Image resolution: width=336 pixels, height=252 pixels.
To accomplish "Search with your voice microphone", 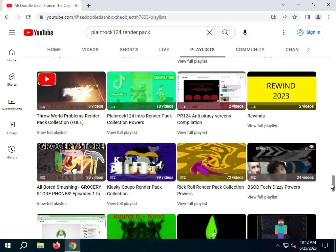I will click(245, 32).
